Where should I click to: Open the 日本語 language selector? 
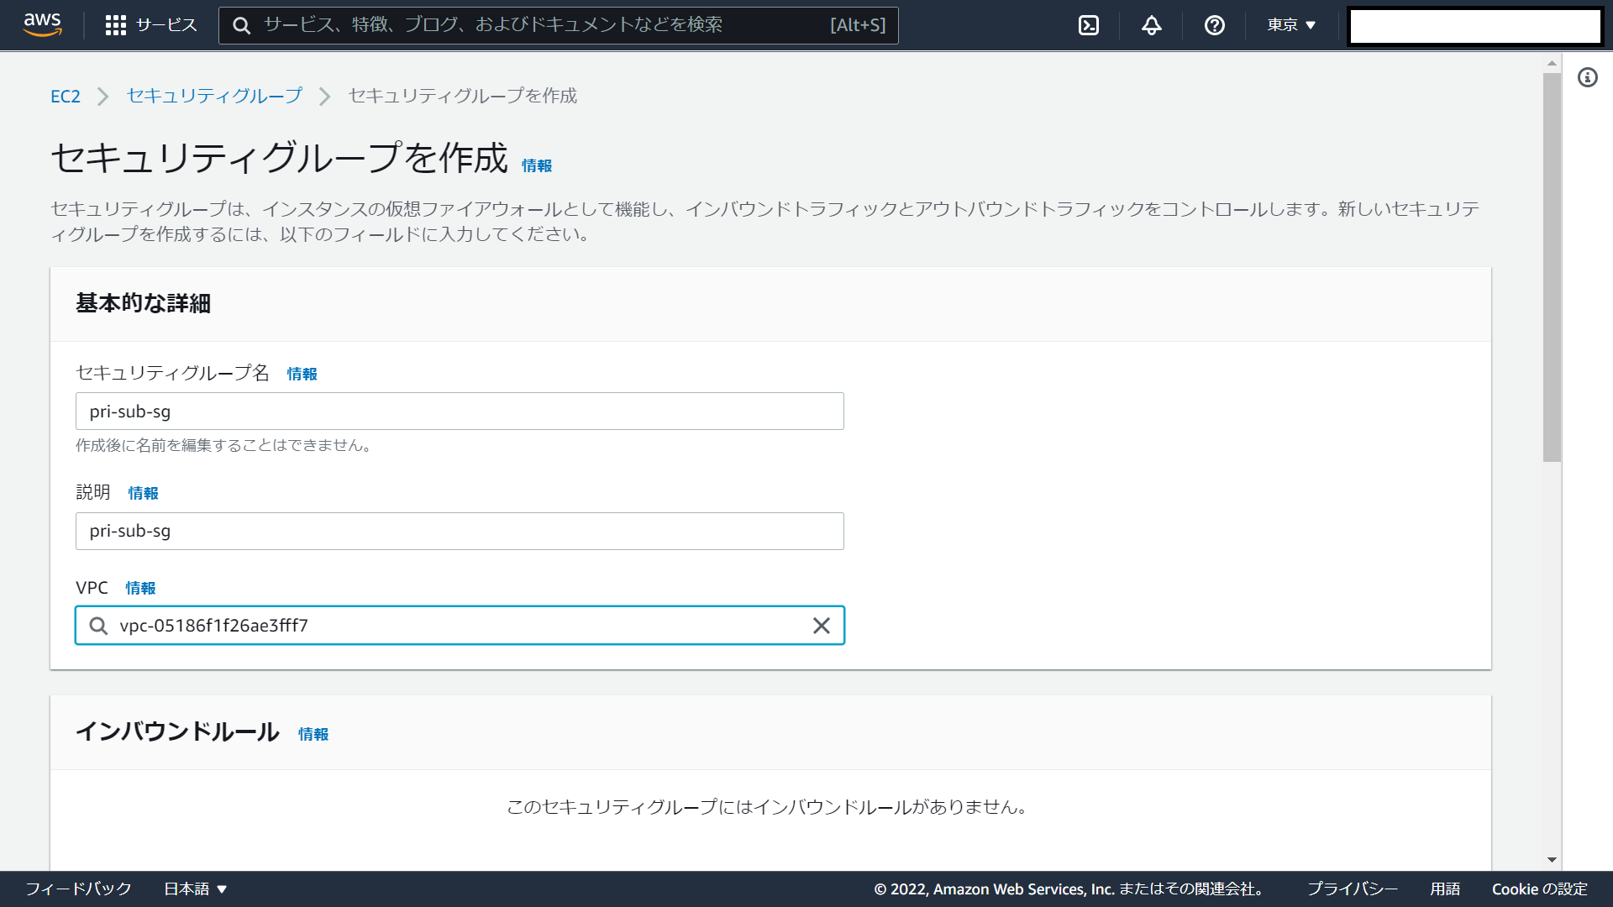195,889
